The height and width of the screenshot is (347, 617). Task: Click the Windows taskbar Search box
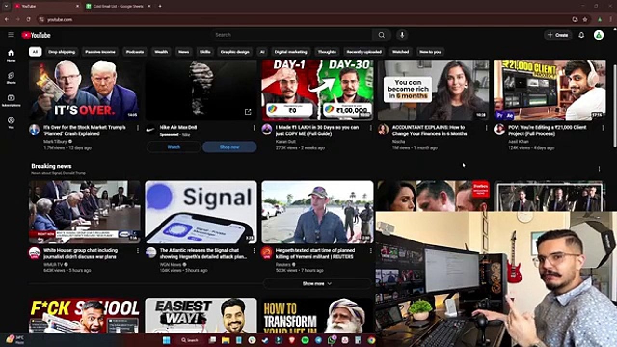(190, 340)
